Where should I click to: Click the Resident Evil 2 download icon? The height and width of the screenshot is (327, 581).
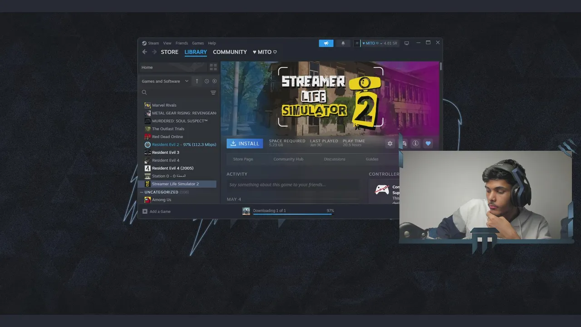[148, 144]
